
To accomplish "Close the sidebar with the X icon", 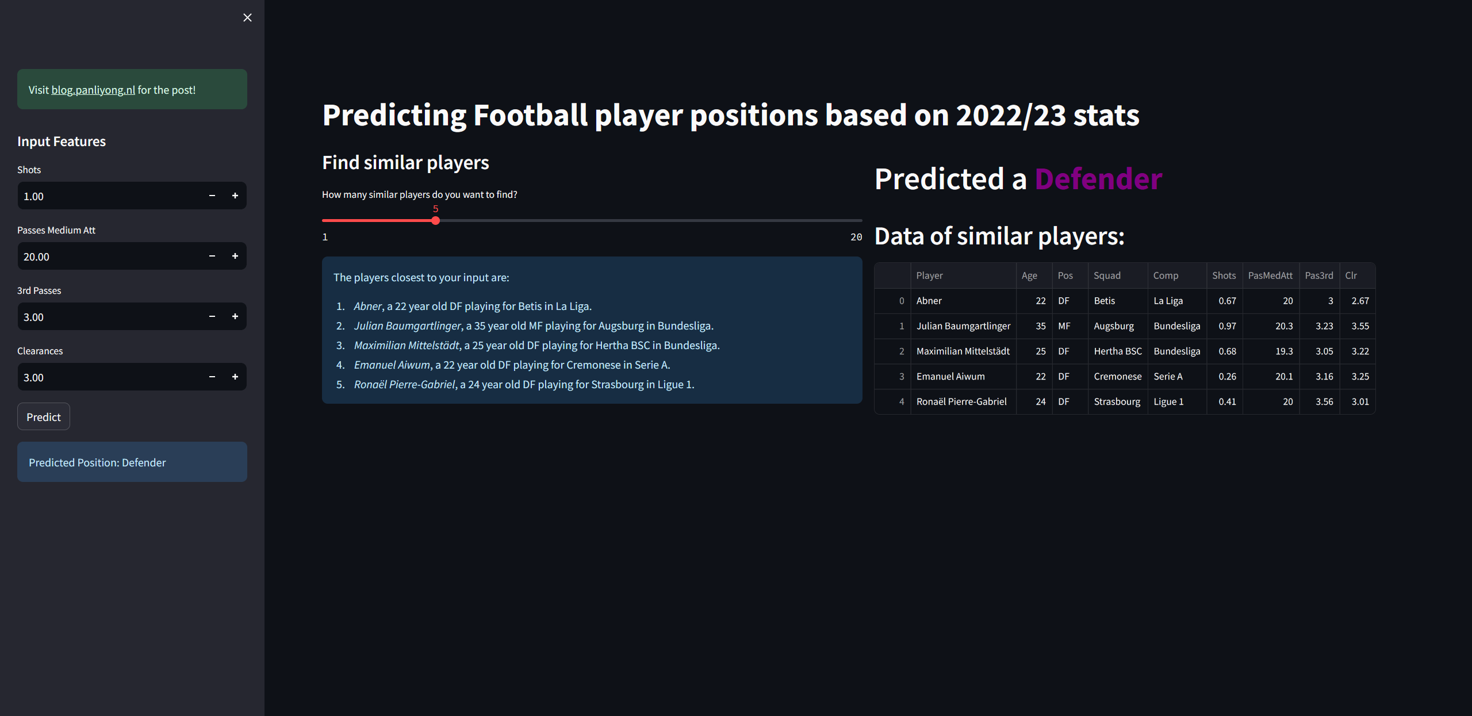I will coord(247,18).
